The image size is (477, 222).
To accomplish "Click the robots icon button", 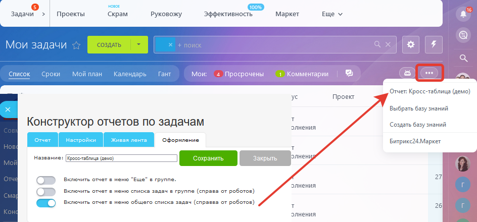I will pos(406,73).
